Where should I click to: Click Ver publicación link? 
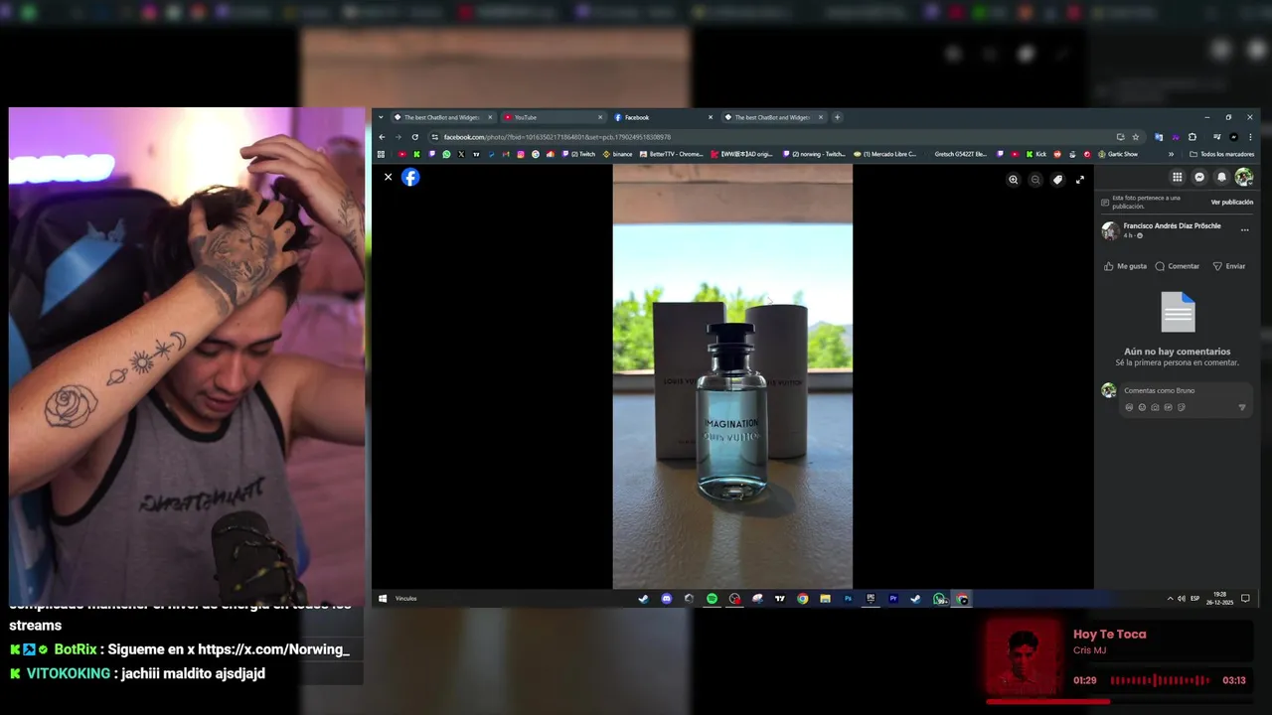pyautogui.click(x=1231, y=202)
